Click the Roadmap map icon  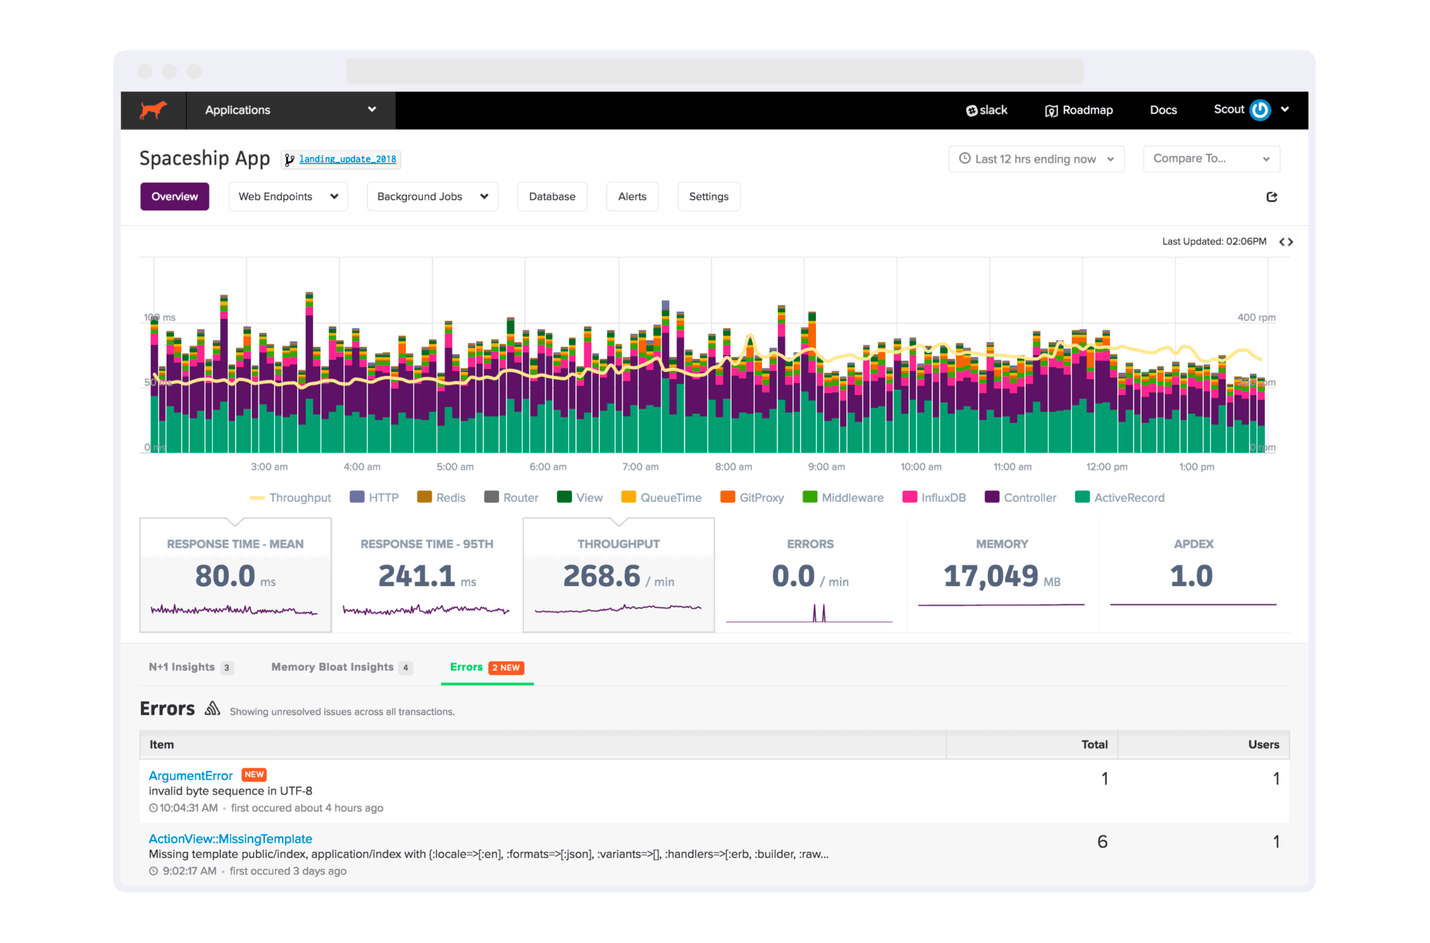pos(1052,110)
